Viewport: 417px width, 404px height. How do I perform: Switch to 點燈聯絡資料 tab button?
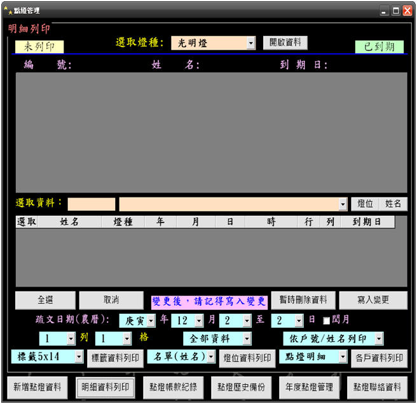pyautogui.click(x=377, y=387)
